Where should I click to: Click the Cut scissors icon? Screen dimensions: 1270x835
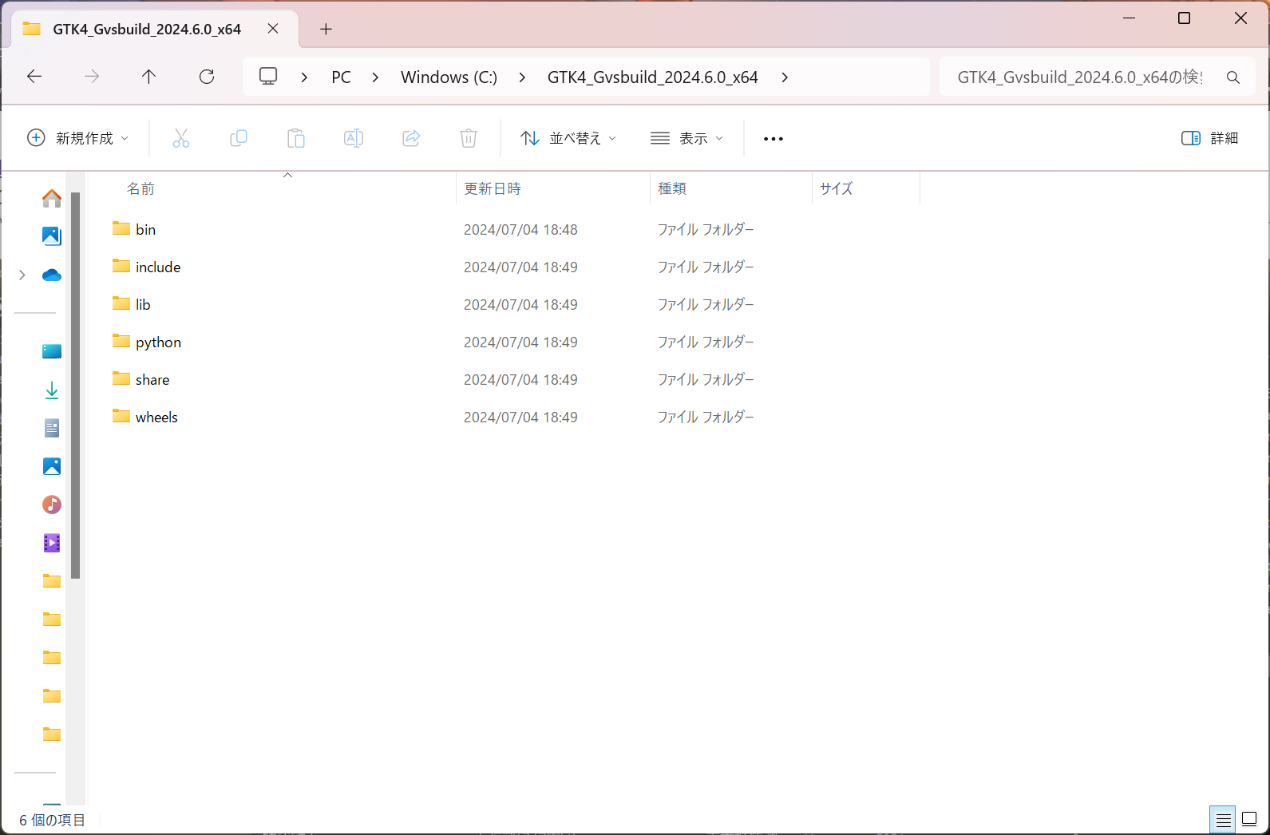pos(181,138)
